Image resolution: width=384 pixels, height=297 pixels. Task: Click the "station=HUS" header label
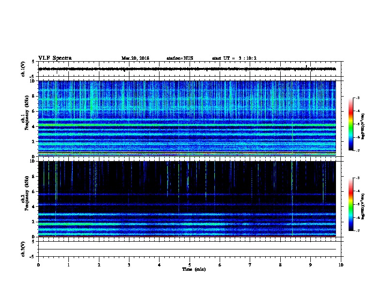click(x=180, y=58)
